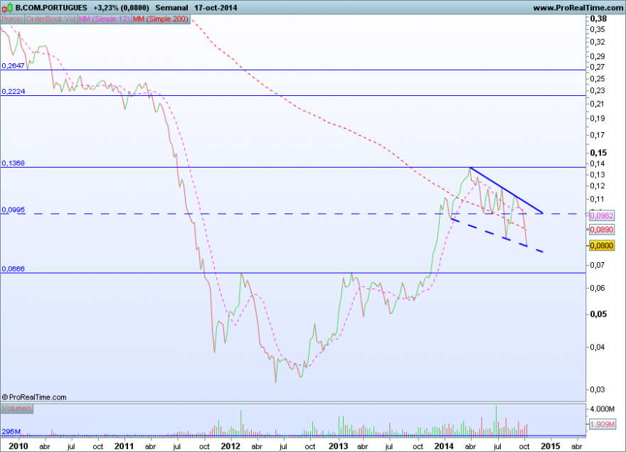This screenshot has height=452, width=626.
Task: Click the 1.909M volume value tag
Action: click(x=602, y=424)
